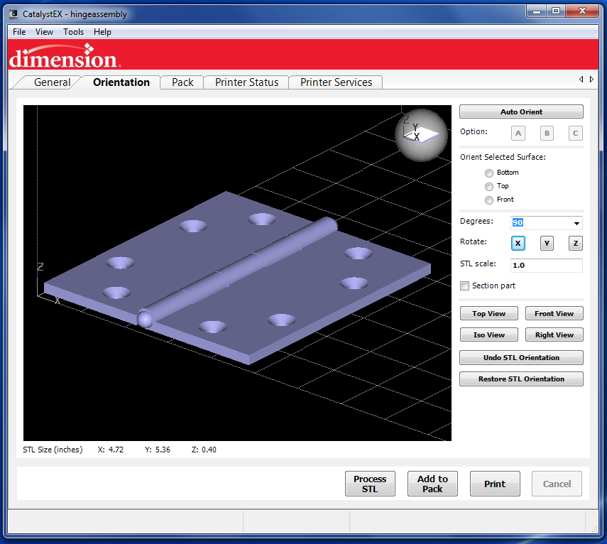Click the 'Orient Selected Surface:' label
This screenshot has width=607, height=544.
pos(503,157)
